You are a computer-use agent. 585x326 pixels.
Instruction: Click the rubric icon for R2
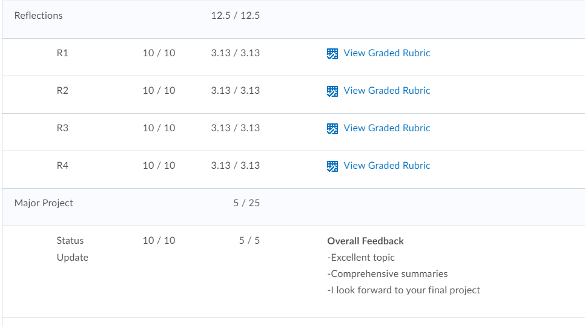click(332, 91)
